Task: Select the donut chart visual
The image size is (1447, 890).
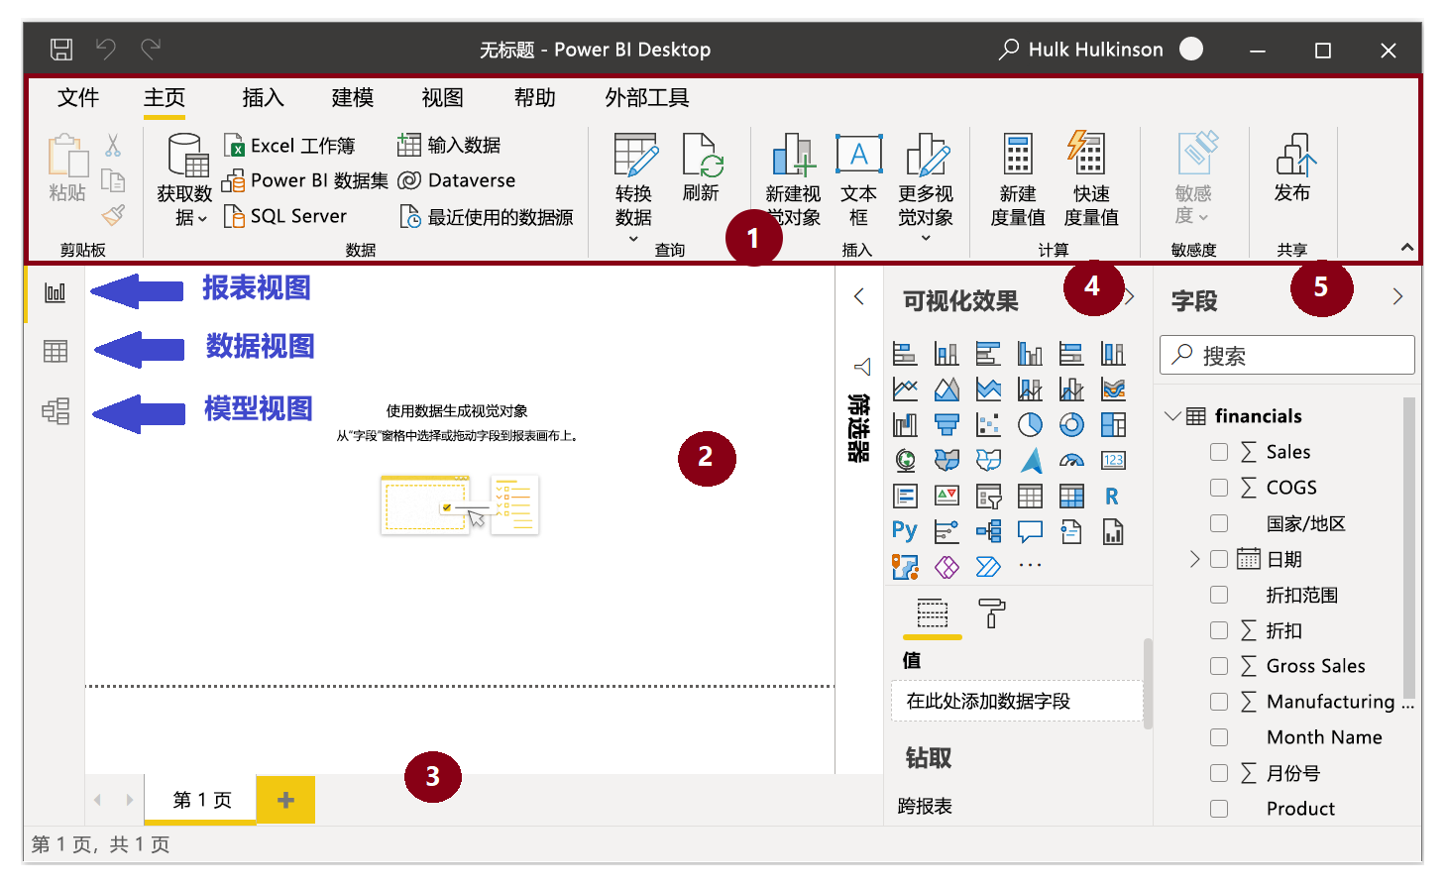Action: pos(1071,424)
